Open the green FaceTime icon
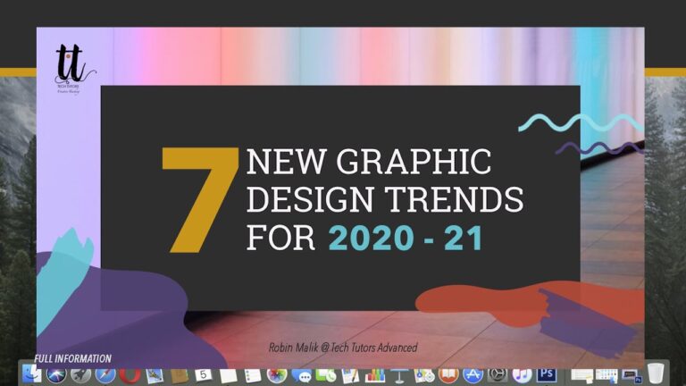 pyautogui.click(x=326, y=374)
